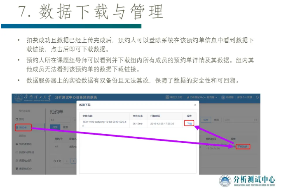The image size is (281, 188).
Task: Click the 搜索 button
Action: [x=55, y=127]
